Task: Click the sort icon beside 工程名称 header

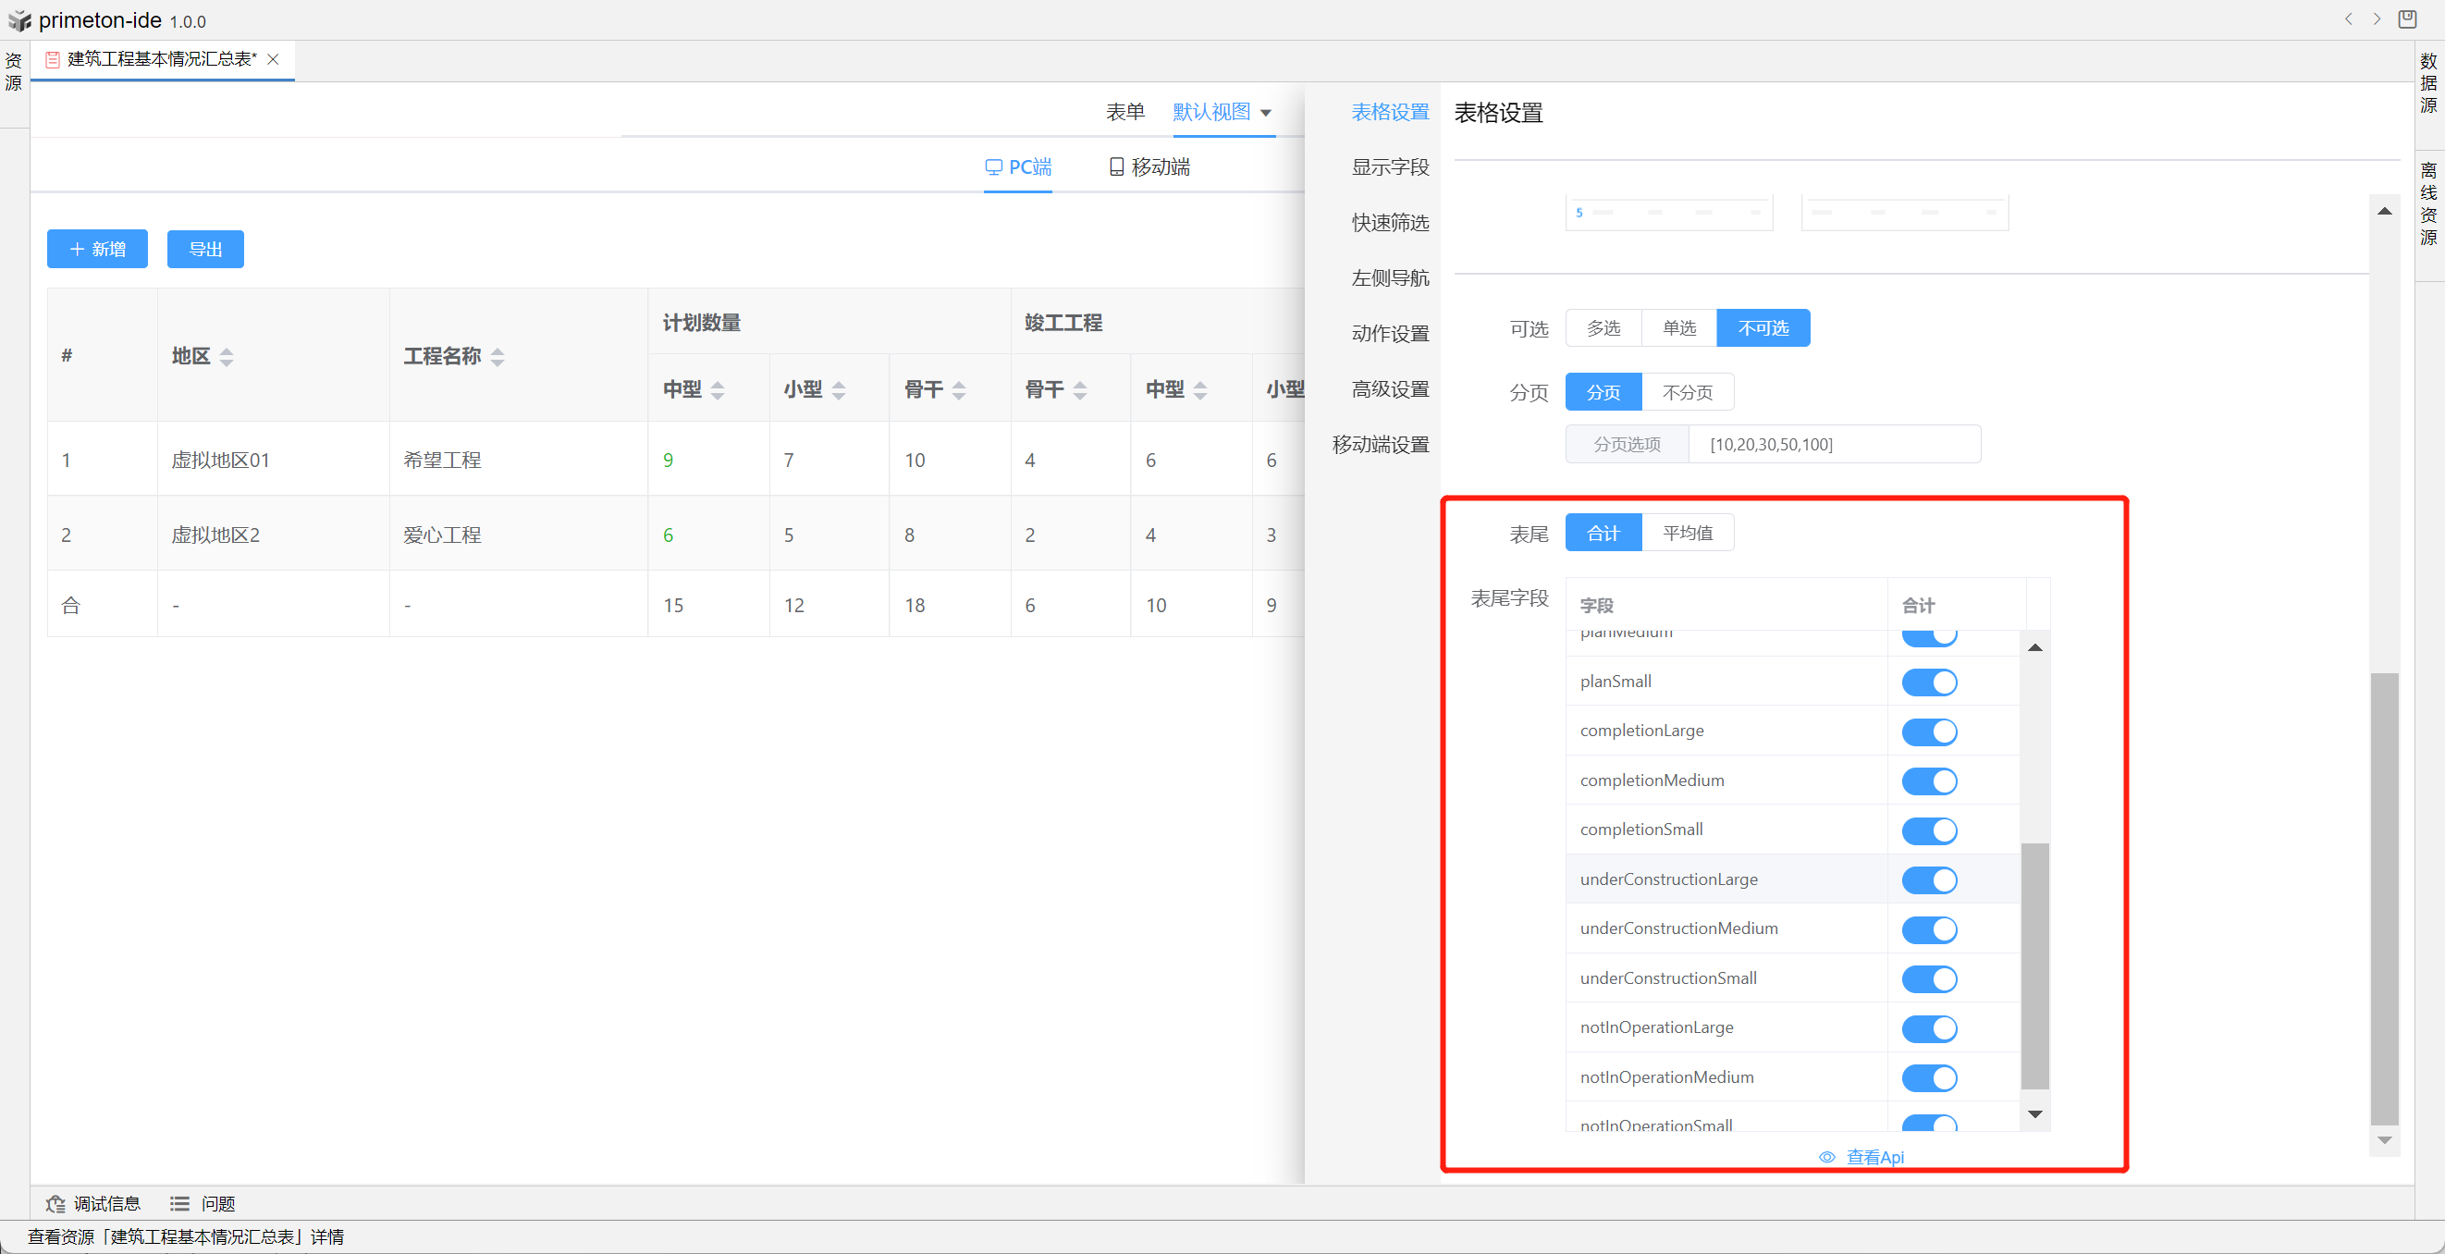Action: 498,357
